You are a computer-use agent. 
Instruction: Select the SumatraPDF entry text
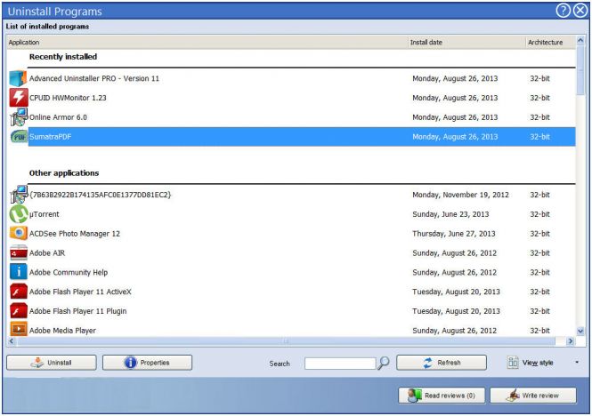coord(50,137)
